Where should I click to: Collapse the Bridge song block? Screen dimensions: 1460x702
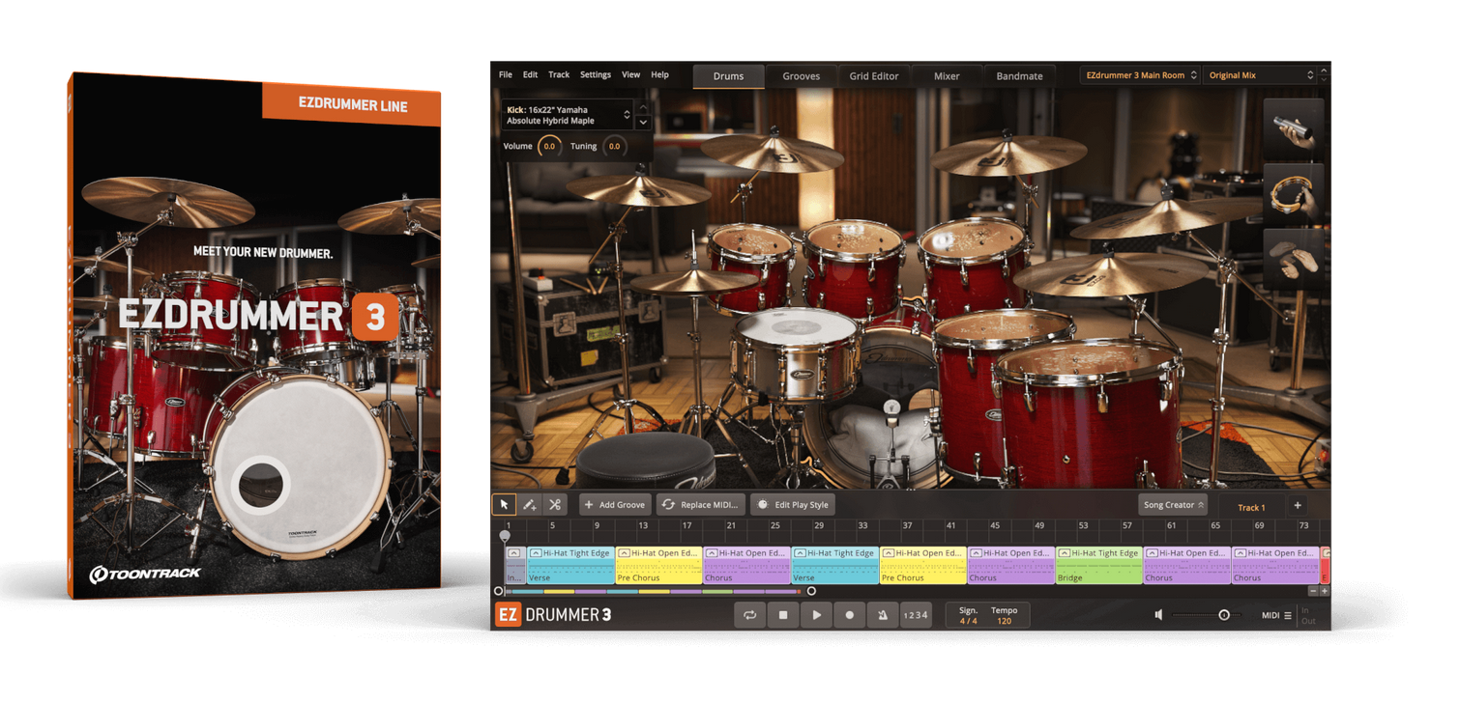pyautogui.click(x=1065, y=553)
